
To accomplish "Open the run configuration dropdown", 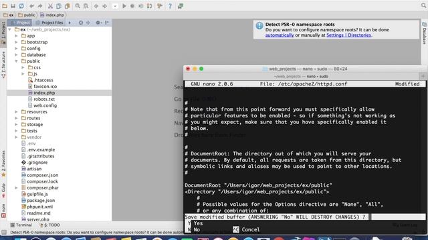I will tap(115, 6).
